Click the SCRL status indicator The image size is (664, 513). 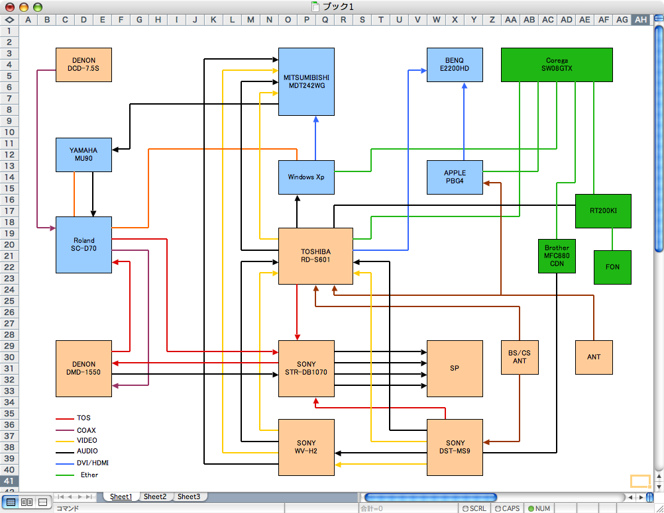pyautogui.click(x=474, y=508)
